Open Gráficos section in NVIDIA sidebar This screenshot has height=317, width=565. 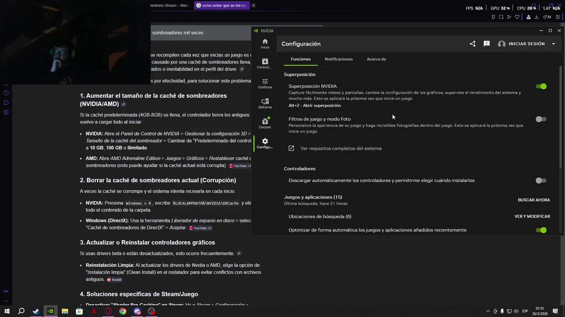tap(265, 84)
